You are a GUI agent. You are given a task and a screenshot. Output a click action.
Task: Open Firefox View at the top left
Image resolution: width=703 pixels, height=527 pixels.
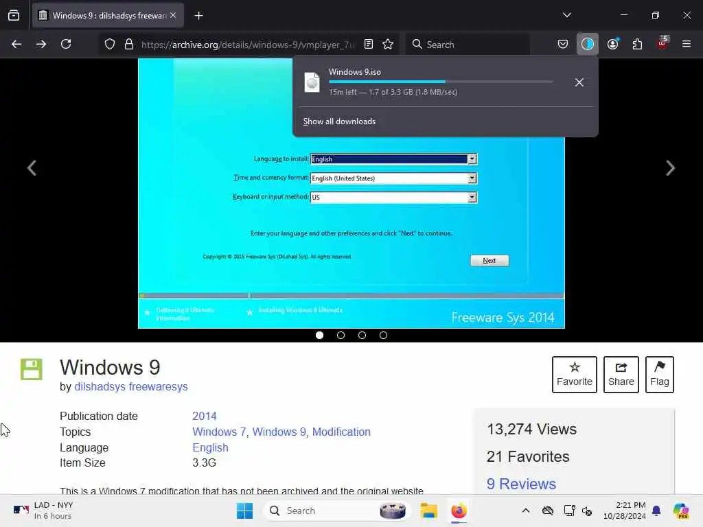click(x=14, y=15)
